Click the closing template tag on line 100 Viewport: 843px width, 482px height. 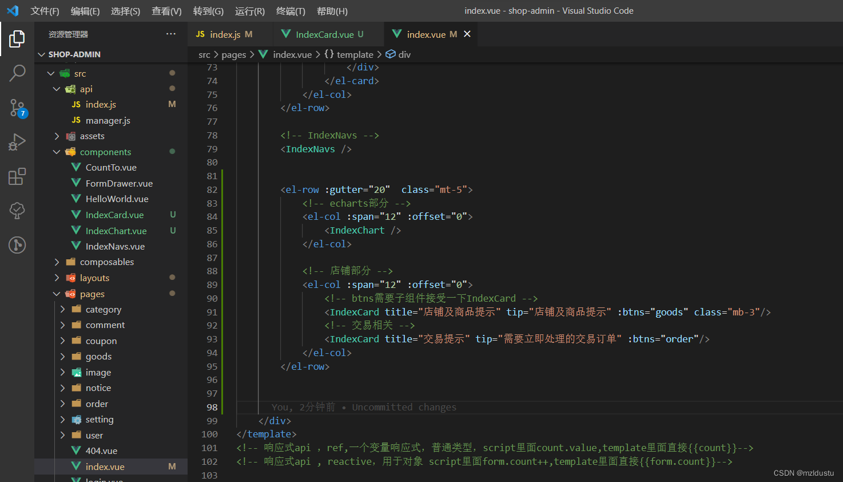pos(267,434)
